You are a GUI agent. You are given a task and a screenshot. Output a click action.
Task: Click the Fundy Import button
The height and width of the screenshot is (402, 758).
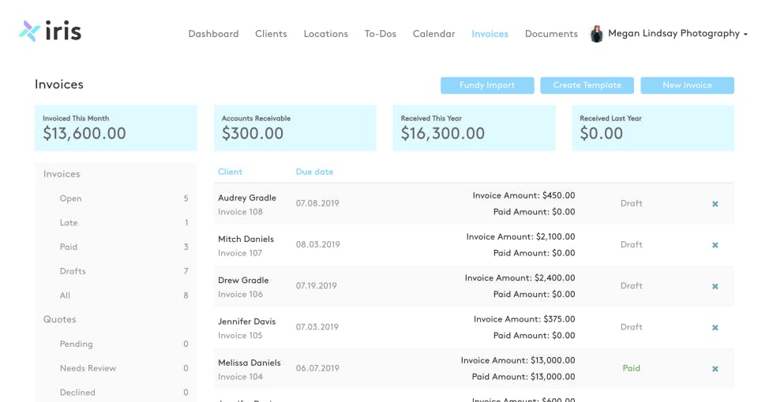487,85
